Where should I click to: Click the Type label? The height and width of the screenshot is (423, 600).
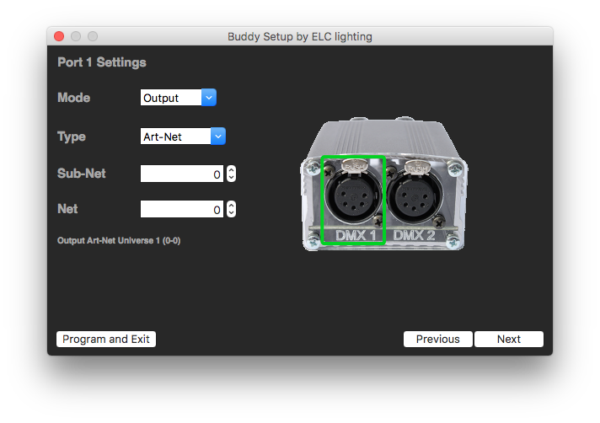pyautogui.click(x=72, y=137)
